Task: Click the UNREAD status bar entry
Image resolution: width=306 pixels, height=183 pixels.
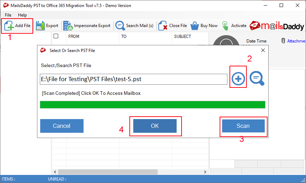Action: point(57,179)
